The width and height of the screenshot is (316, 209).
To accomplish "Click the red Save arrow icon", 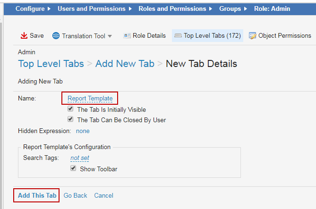I will pyautogui.click(x=24, y=36).
